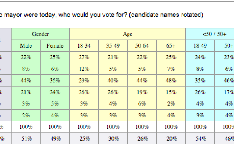This screenshot has width=234, height=144.
Task: Click the Gender column group header
Action: pyautogui.click(x=40, y=34)
